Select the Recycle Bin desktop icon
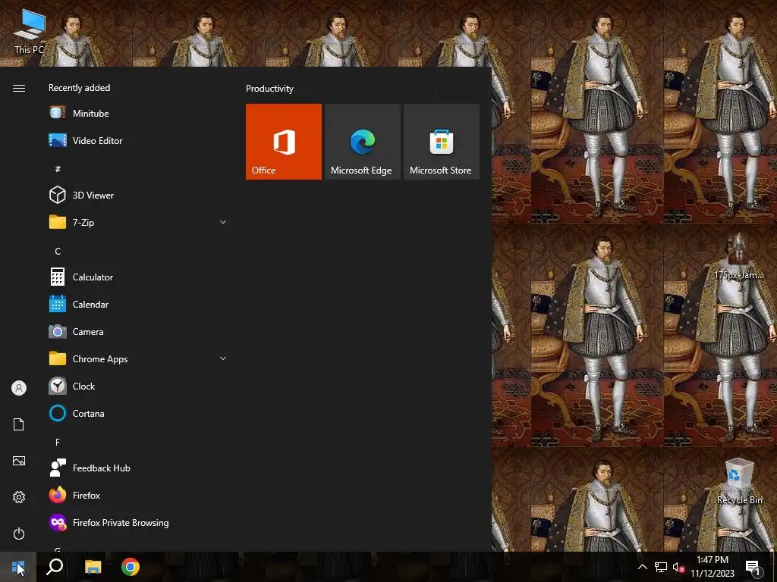 click(739, 481)
